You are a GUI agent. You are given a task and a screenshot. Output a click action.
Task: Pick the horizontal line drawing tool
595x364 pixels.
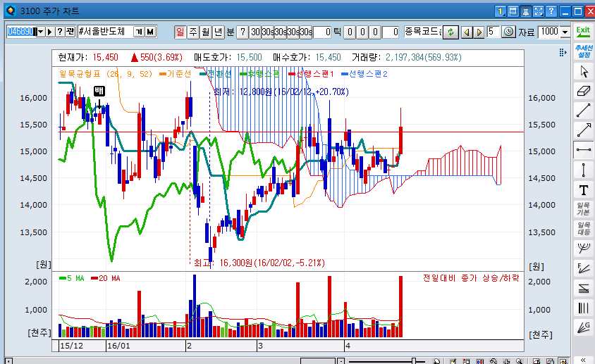[x=583, y=149]
